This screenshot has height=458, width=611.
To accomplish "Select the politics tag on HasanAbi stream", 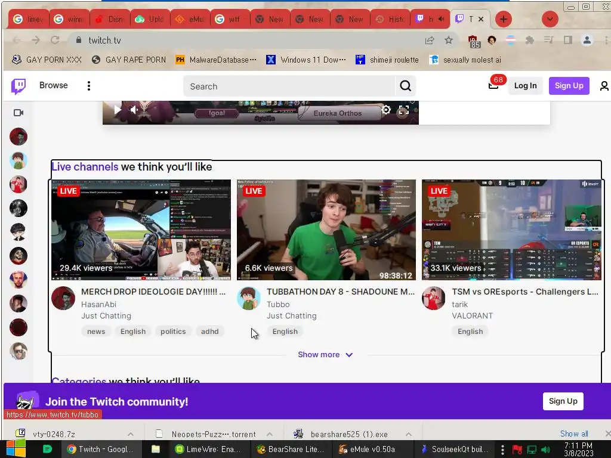I will click(173, 332).
